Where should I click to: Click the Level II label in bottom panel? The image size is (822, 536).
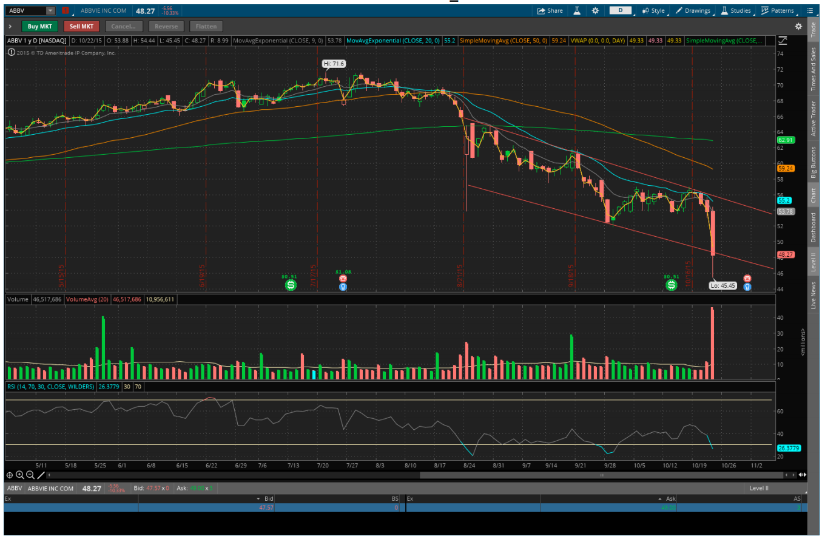click(x=760, y=488)
